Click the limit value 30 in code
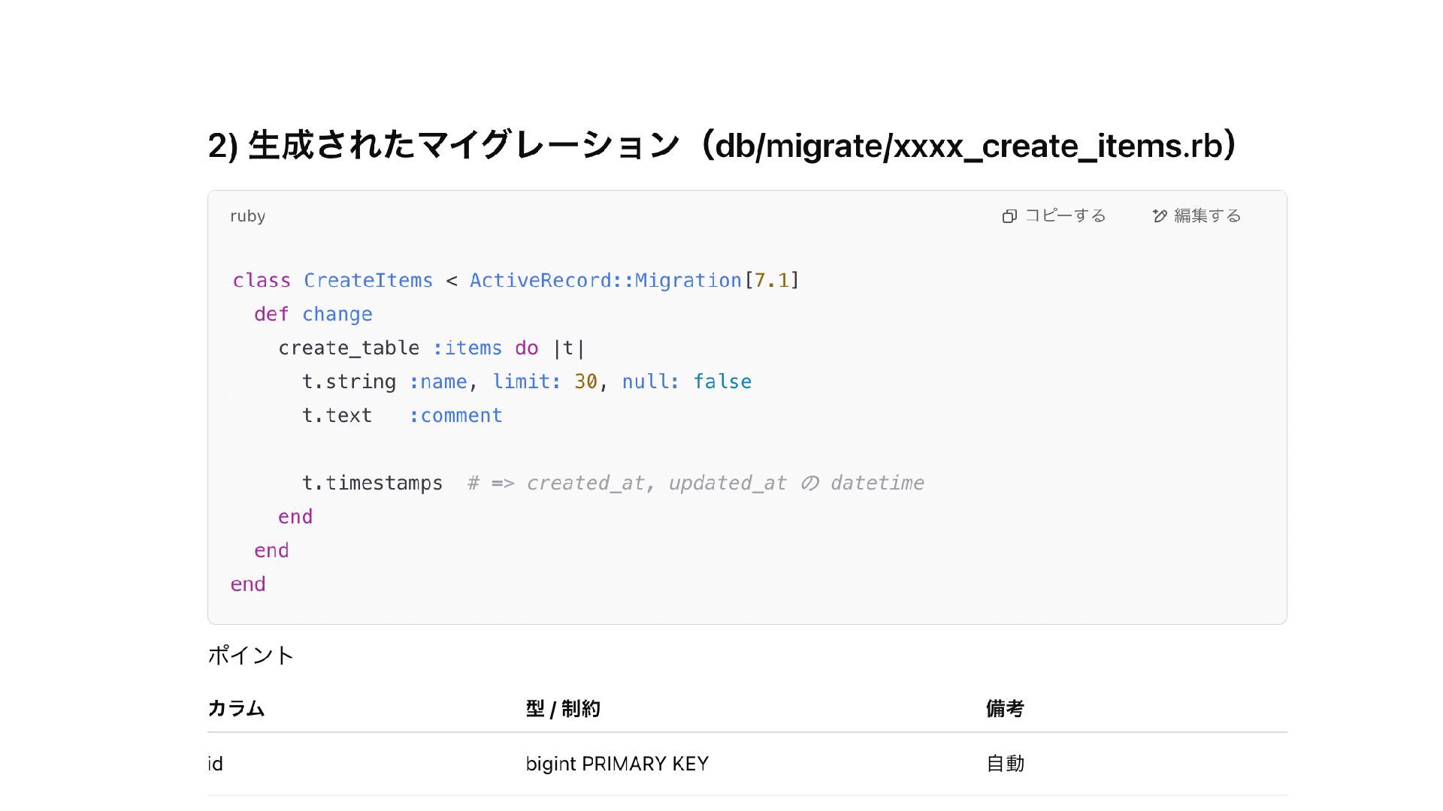The height and width of the screenshot is (811, 1443). [585, 382]
